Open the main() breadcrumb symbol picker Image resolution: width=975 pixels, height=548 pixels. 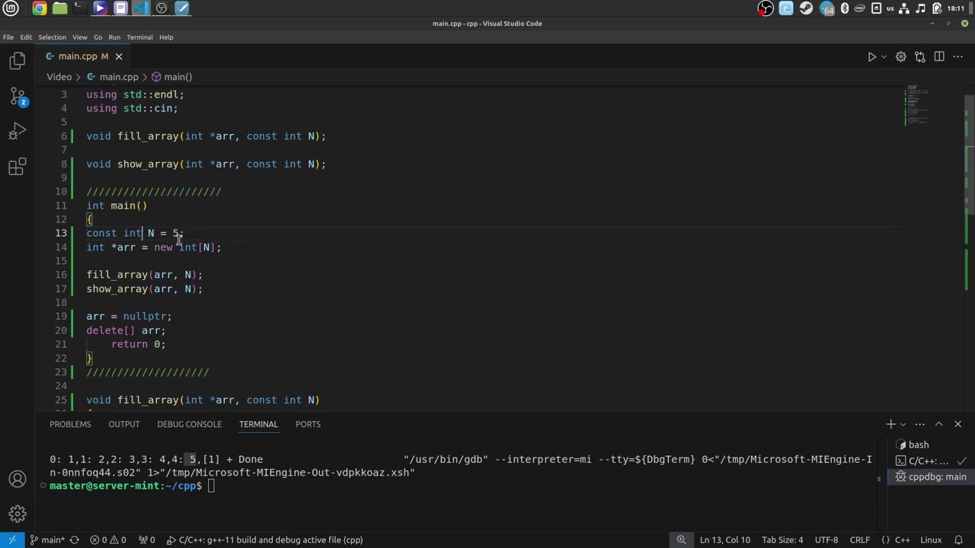pyautogui.click(x=171, y=77)
